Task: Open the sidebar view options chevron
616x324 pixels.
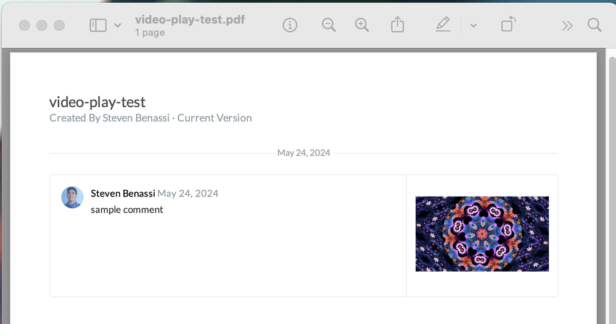Action: tap(117, 26)
